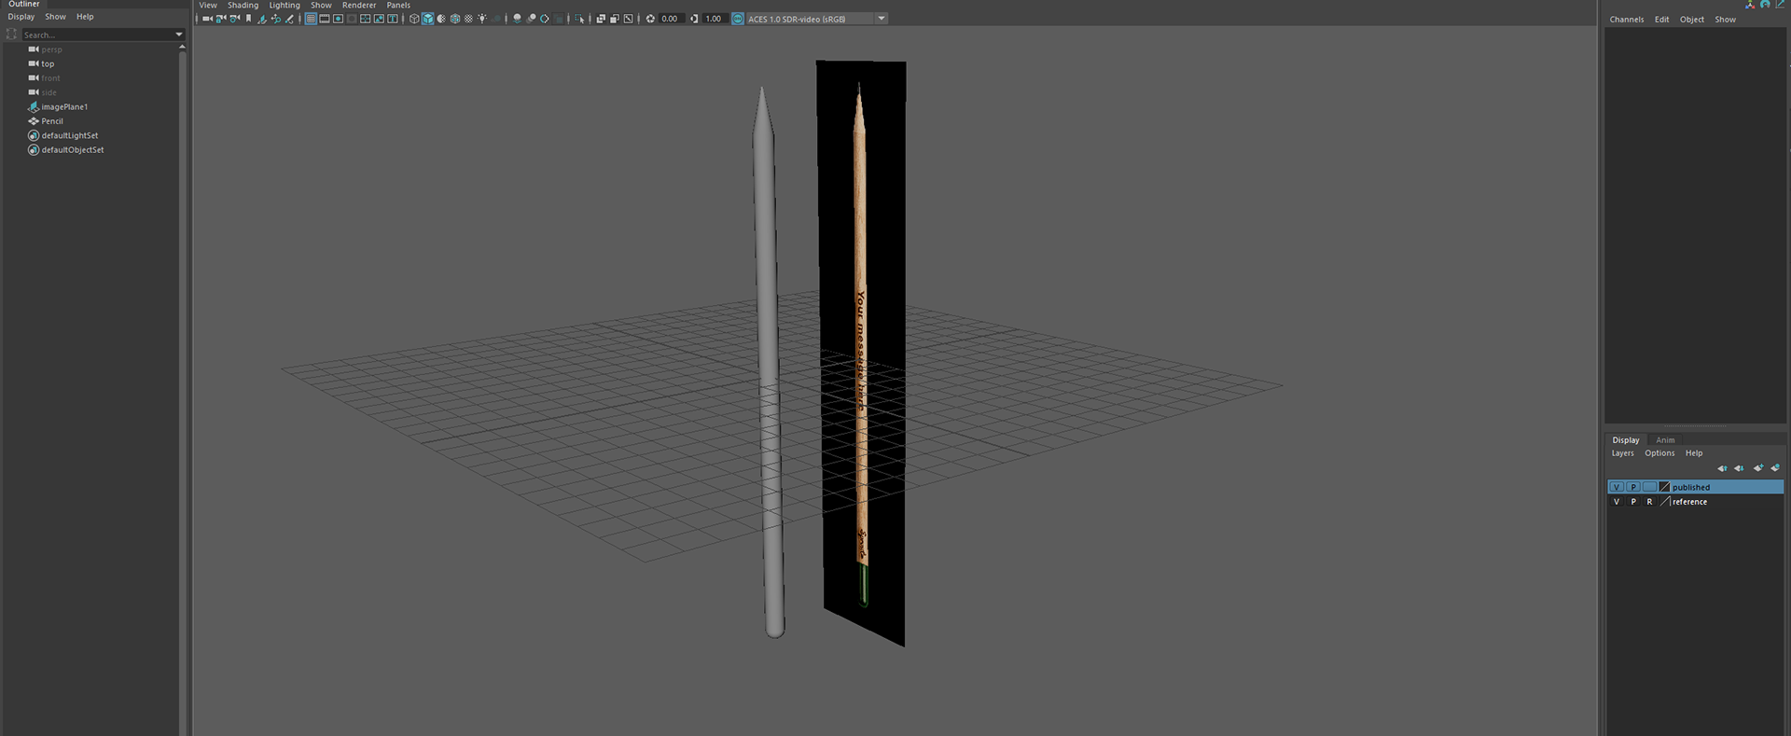This screenshot has height=736, width=1791.
Task: Switch to Wireframe shading icon
Action: point(414,19)
